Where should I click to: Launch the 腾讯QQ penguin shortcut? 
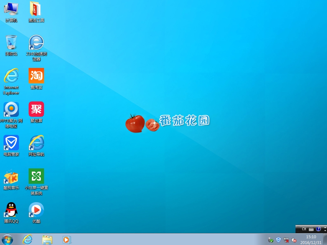click(11, 212)
